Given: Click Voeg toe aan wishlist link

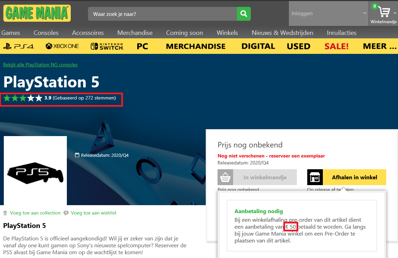Looking at the screenshot, I should click(x=94, y=213).
